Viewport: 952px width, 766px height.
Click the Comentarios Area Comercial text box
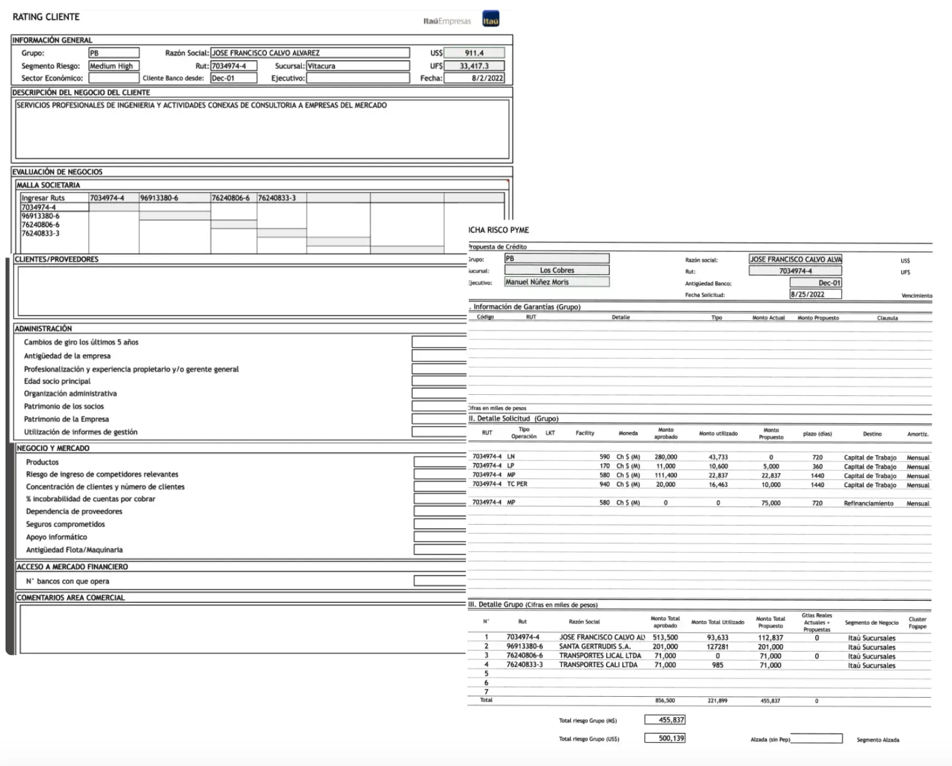point(243,629)
